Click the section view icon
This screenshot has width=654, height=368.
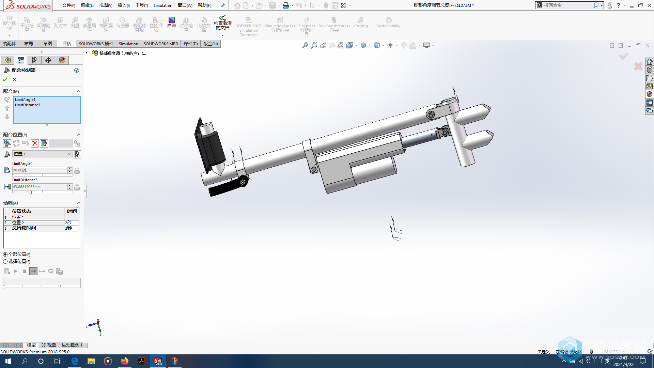[x=332, y=45]
